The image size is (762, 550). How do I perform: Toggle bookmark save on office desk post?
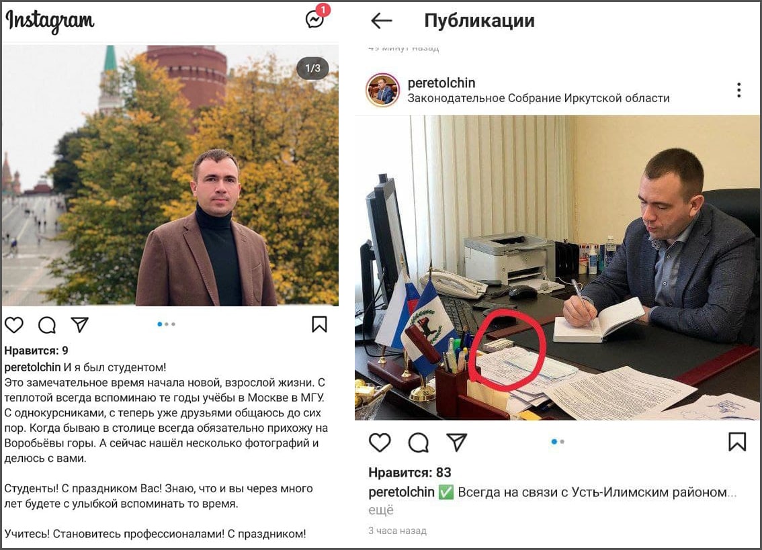point(737,442)
